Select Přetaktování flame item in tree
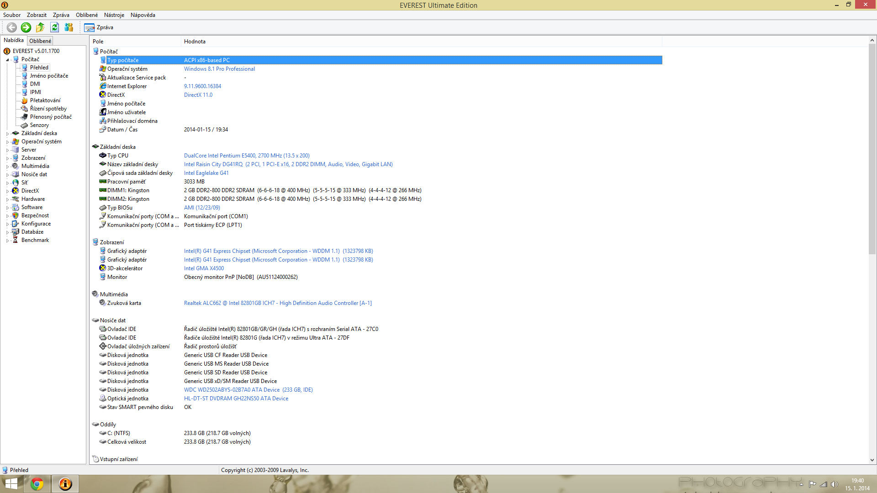The width and height of the screenshot is (877, 493). 45,100
